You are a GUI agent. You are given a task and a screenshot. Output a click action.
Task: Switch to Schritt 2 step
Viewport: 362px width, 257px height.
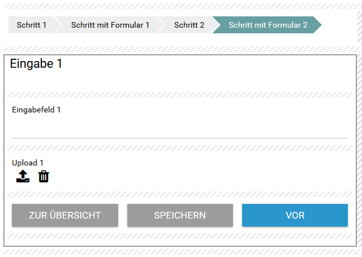tap(189, 25)
